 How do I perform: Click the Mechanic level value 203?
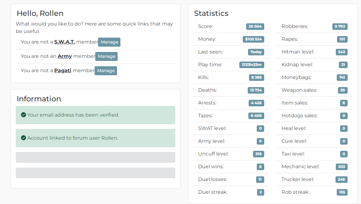[341, 167]
